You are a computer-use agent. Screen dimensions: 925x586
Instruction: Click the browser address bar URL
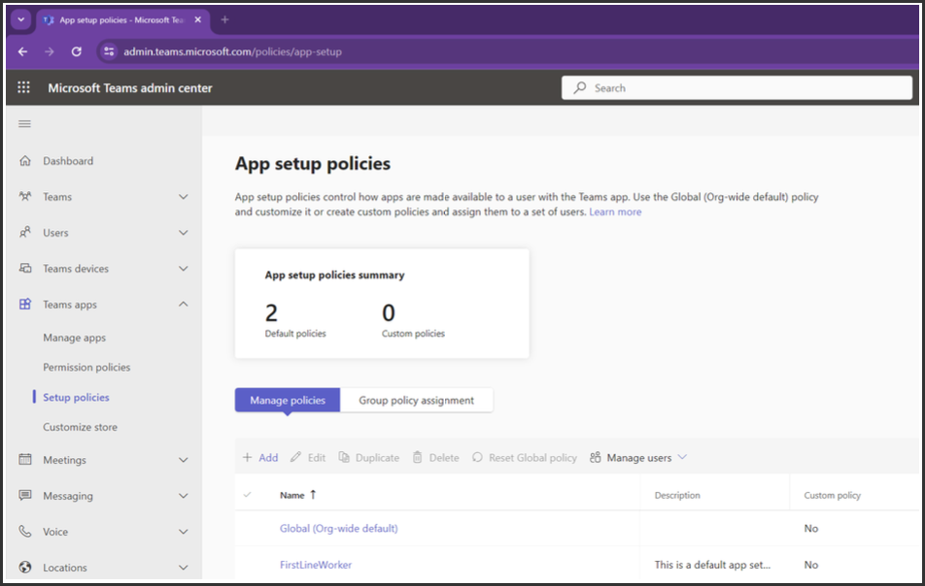click(232, 51)
